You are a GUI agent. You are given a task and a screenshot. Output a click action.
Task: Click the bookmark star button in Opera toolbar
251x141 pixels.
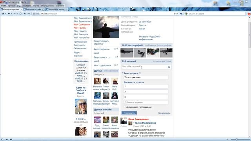click(3, 14)
